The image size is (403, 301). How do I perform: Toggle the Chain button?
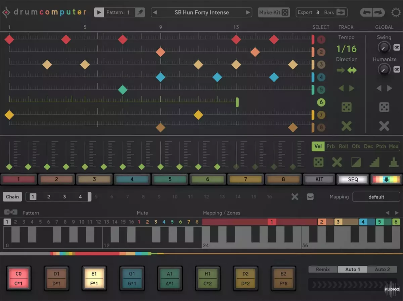[12, 197]
